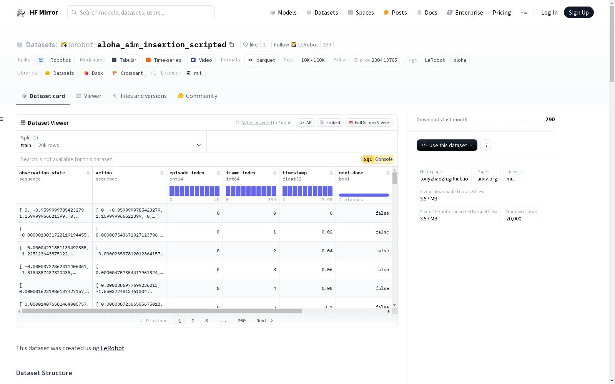
Task: Click the Embed button
Action: (x=330, y=122)
